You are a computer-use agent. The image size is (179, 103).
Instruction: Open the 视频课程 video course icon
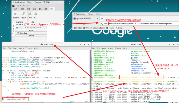coord(16,14)
